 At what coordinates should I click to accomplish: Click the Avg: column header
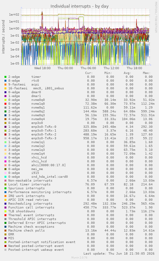point(127,73)
